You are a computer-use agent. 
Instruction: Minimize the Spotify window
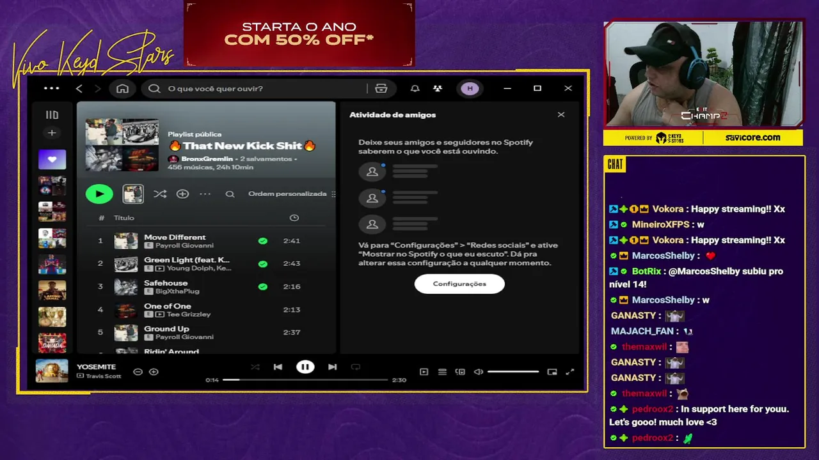coord(507,88)
